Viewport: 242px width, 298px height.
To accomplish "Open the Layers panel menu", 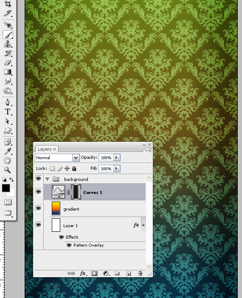I will pos(149,151).
